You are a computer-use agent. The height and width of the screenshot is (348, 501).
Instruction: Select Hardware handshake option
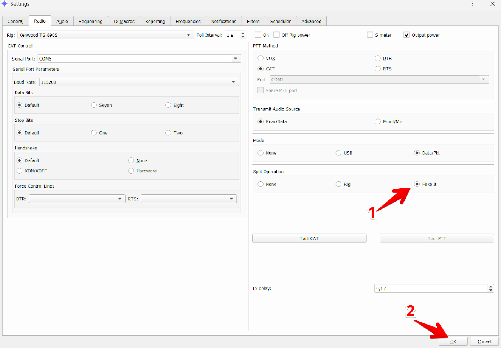[131, 171]
